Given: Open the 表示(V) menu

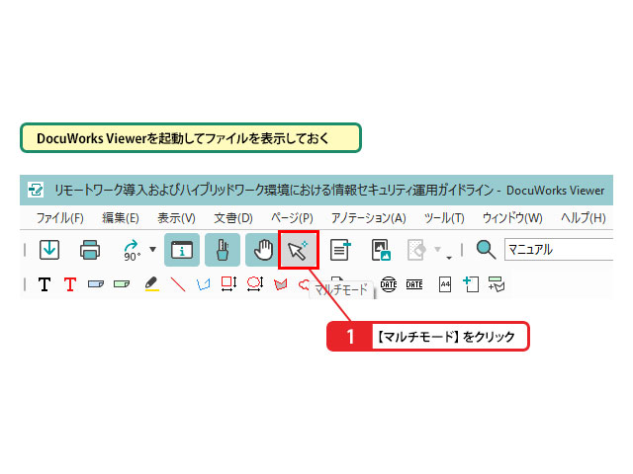Looking at the screenshot, I should point(176,218).
